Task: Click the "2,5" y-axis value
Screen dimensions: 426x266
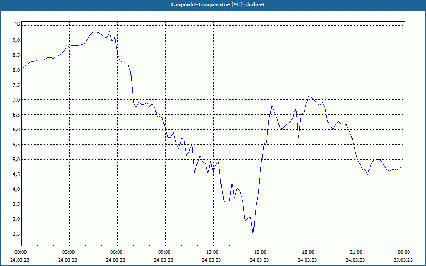Action: [17, 234]
